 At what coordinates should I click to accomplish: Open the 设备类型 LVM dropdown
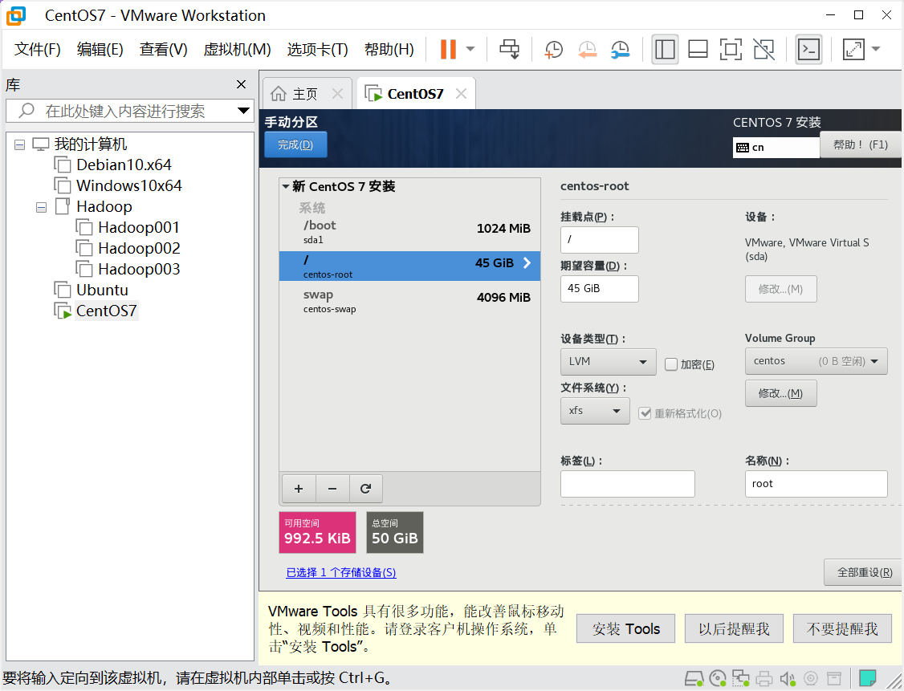609,361
